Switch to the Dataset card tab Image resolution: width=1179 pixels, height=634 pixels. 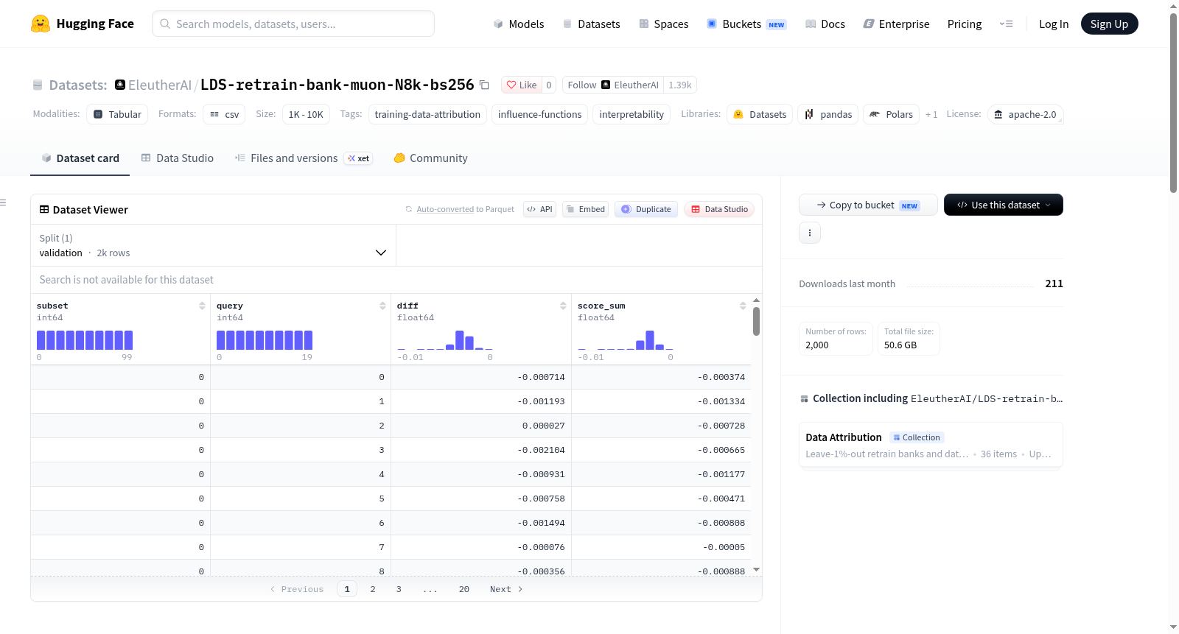click(80, 158)
